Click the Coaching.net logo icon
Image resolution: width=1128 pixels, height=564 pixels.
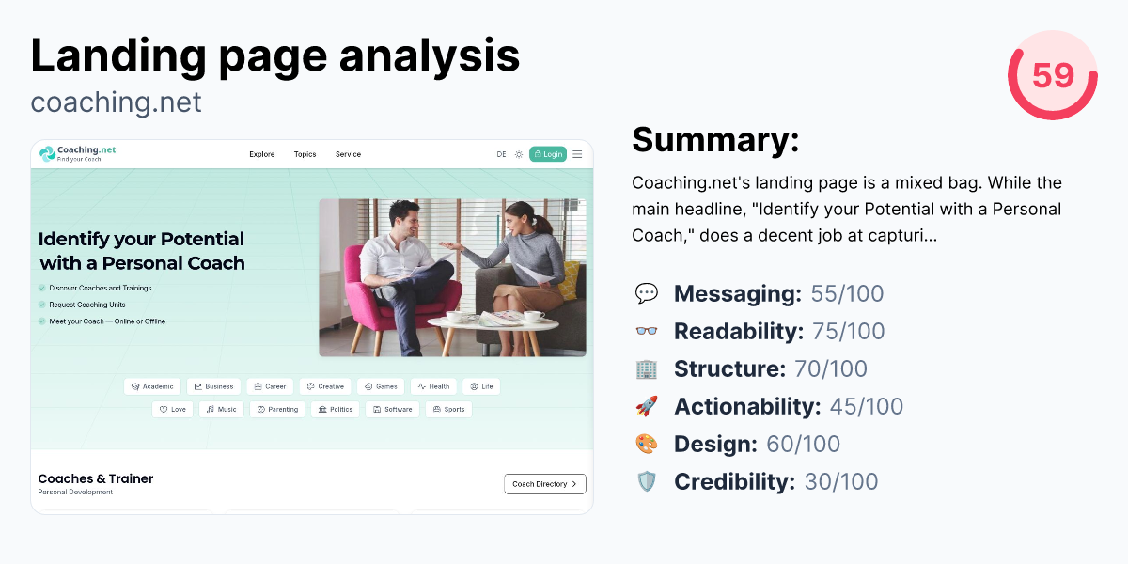pos(44,153)
